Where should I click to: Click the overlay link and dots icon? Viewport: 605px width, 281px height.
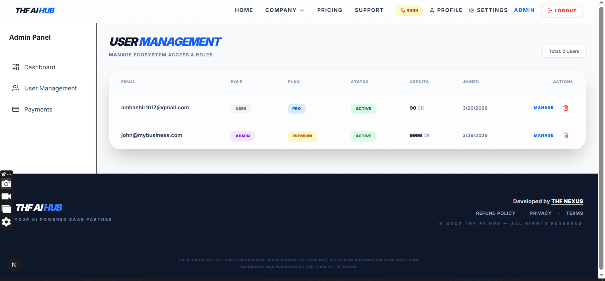6,174
